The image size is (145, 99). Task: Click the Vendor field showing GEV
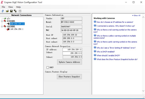71,19
